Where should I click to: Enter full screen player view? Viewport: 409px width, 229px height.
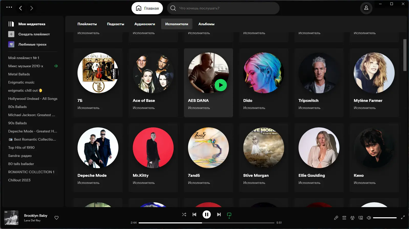click(403, 217)
